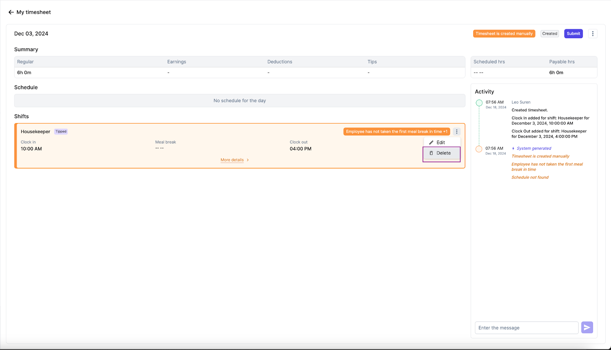The image size is (611, 350).
Task: Select Delete from the shift context menu
Action: (x=444, y=153)
